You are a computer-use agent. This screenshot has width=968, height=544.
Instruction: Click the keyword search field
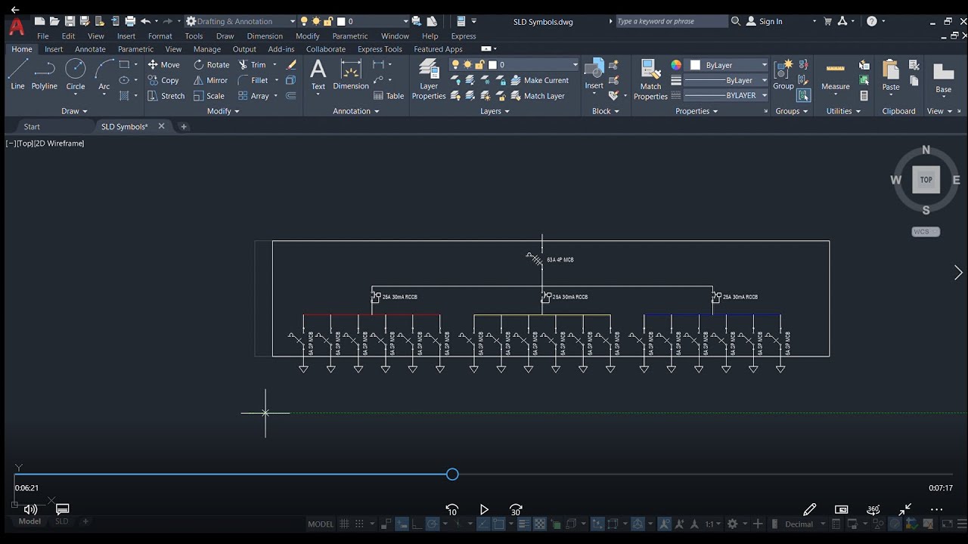click(672, 21)
